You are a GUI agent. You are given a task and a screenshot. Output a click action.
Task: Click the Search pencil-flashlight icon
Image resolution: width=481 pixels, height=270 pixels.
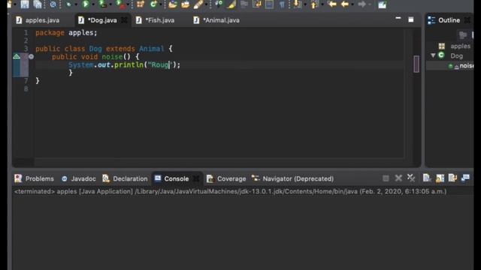click(x=198, y=4)
